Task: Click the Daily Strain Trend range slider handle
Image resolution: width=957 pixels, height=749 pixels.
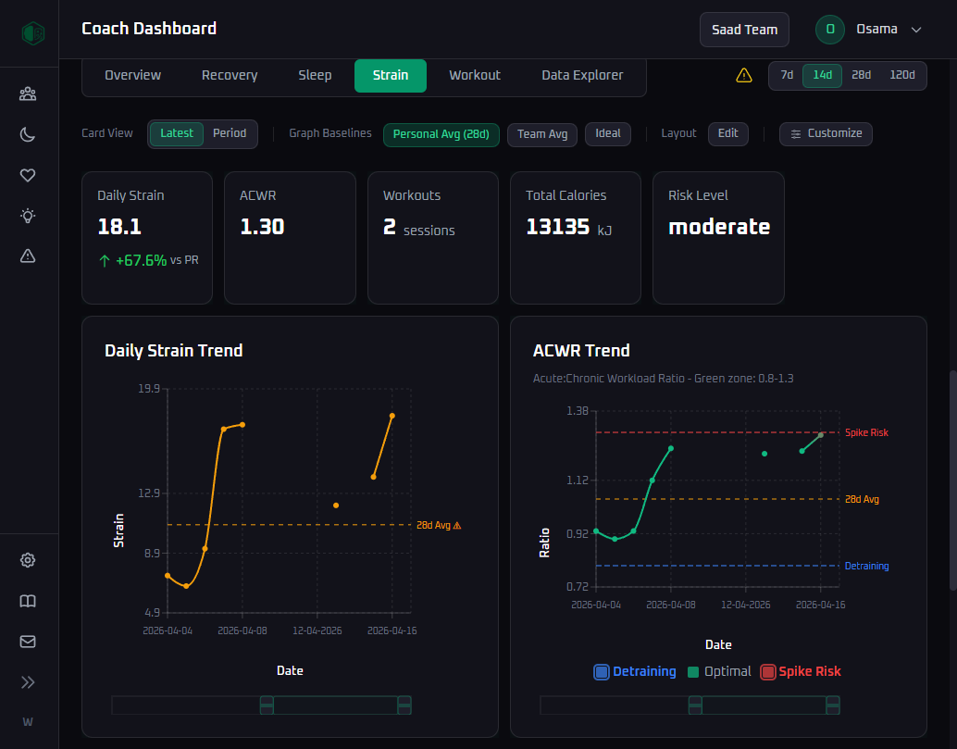Action: tap(267, 705)
